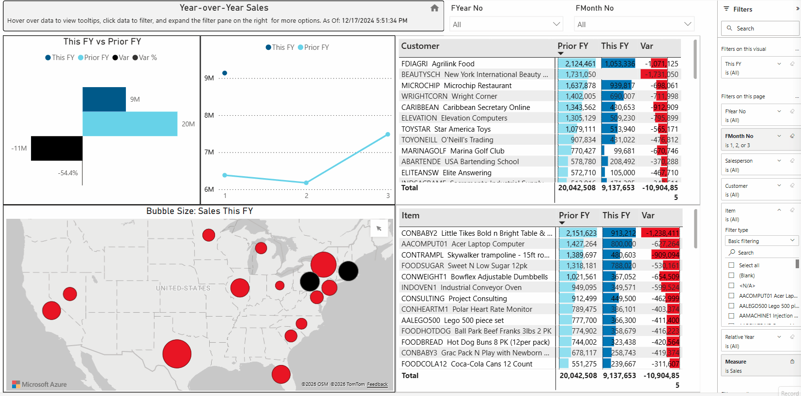Image resolution: width=801 pixels, height=396 pixels.
Task: Click the This FY legend dot in line chart
Action: [268, 47]
